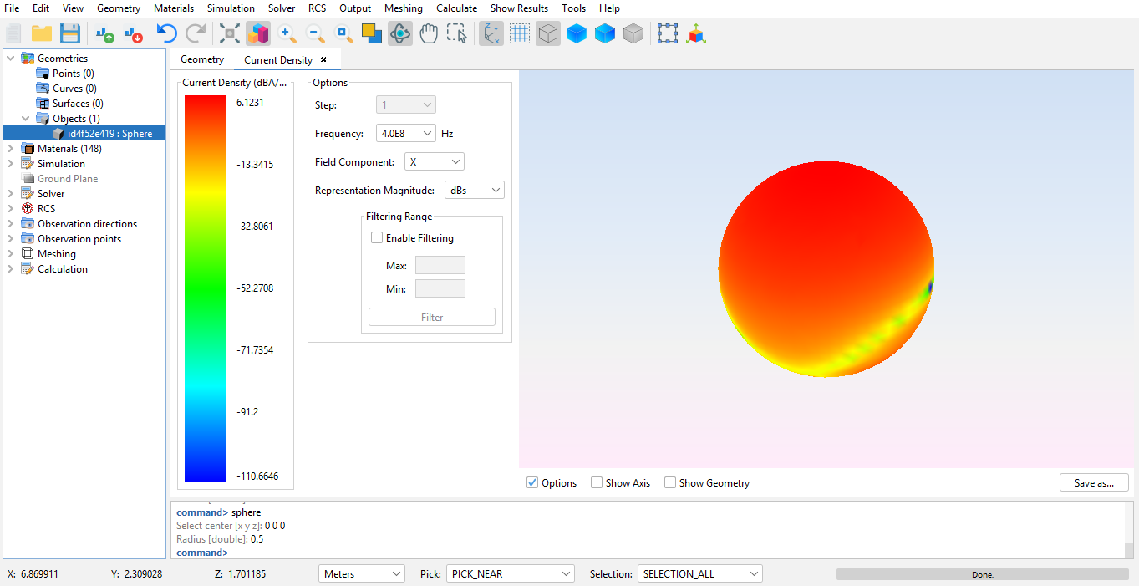Toggle the grid display icon
This screenshot has width=1139, height=586.
[x=520, y=33]
